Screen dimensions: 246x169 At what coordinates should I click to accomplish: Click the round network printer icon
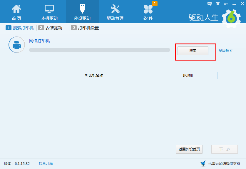click(x=16, y=45)
